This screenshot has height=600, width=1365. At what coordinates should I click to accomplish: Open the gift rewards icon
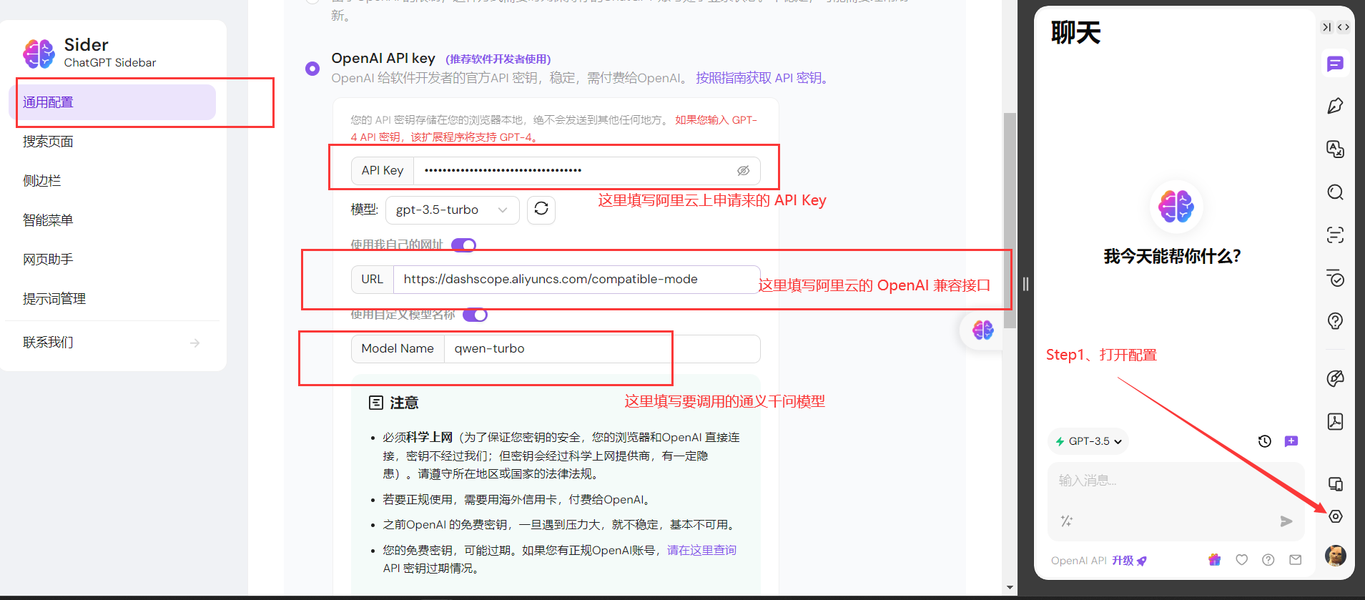click(x=1214, y=560)
